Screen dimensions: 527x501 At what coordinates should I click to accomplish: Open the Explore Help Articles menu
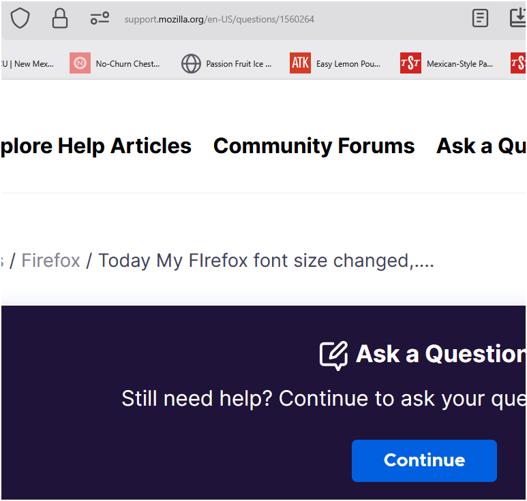[x=95, y=146]
